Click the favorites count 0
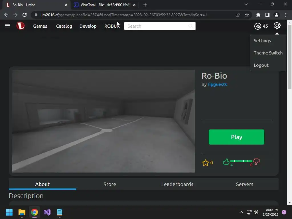 point(212,163)
